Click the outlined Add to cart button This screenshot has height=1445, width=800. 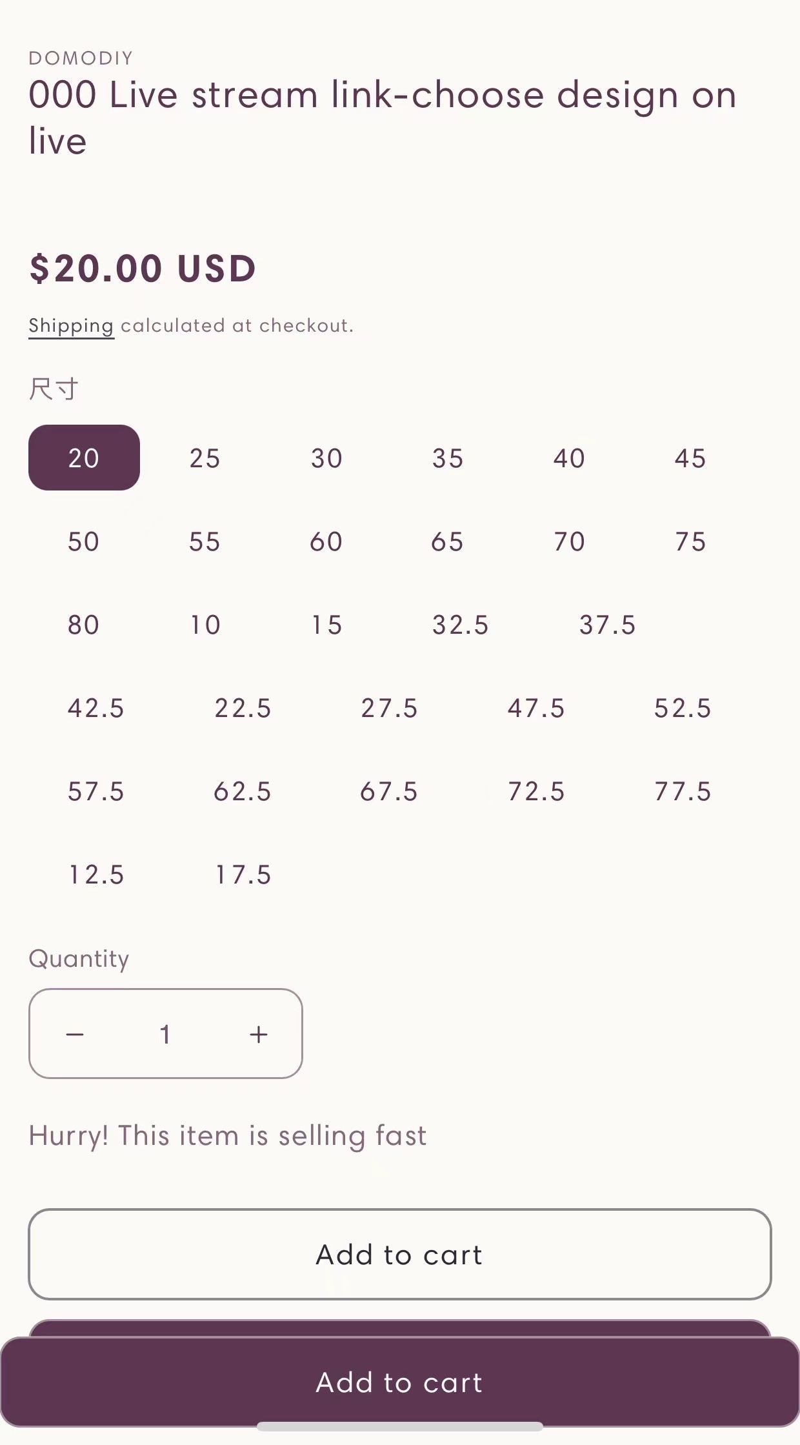(x=400, y=1255)
